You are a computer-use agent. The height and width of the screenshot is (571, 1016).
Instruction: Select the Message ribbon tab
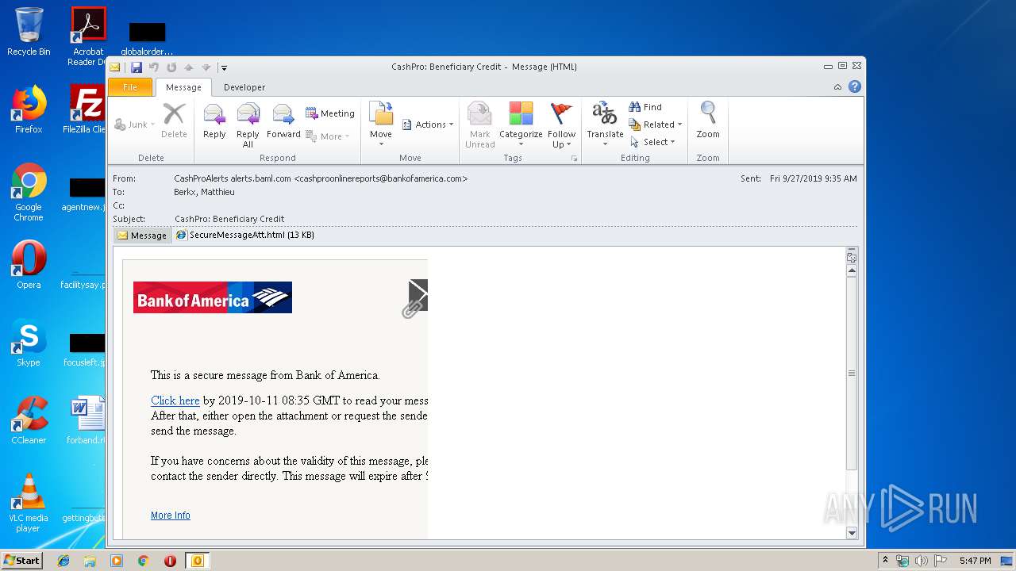pyautogui.click(x=183, y=87)
